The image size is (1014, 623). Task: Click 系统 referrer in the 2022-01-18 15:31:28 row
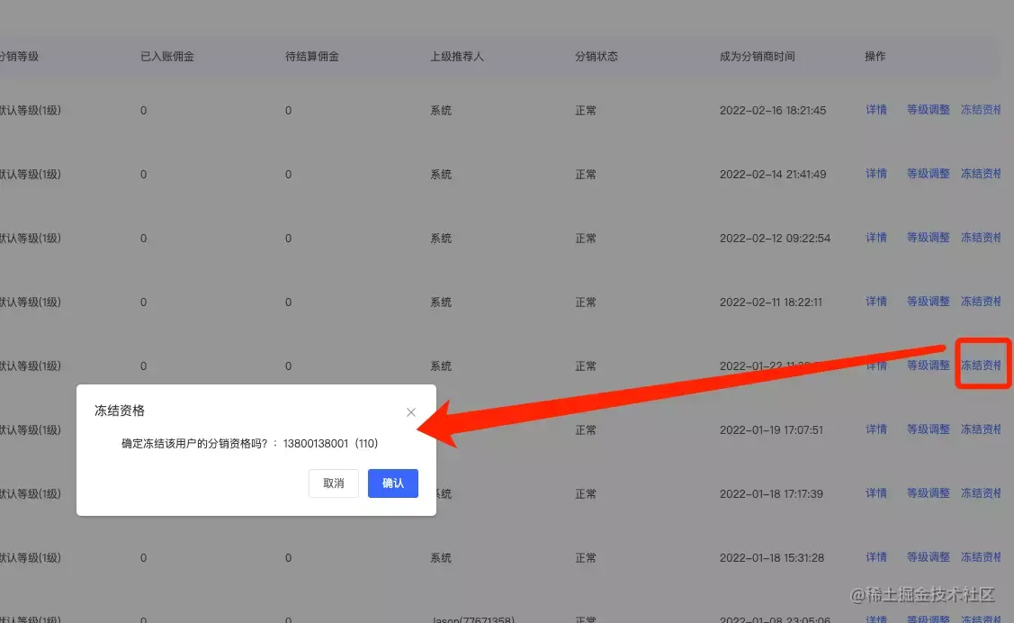(441, 558)
